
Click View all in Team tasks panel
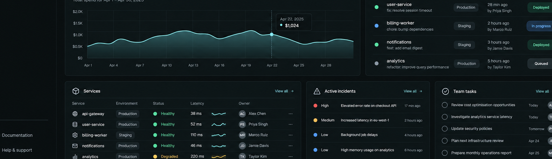click(542, 91)
